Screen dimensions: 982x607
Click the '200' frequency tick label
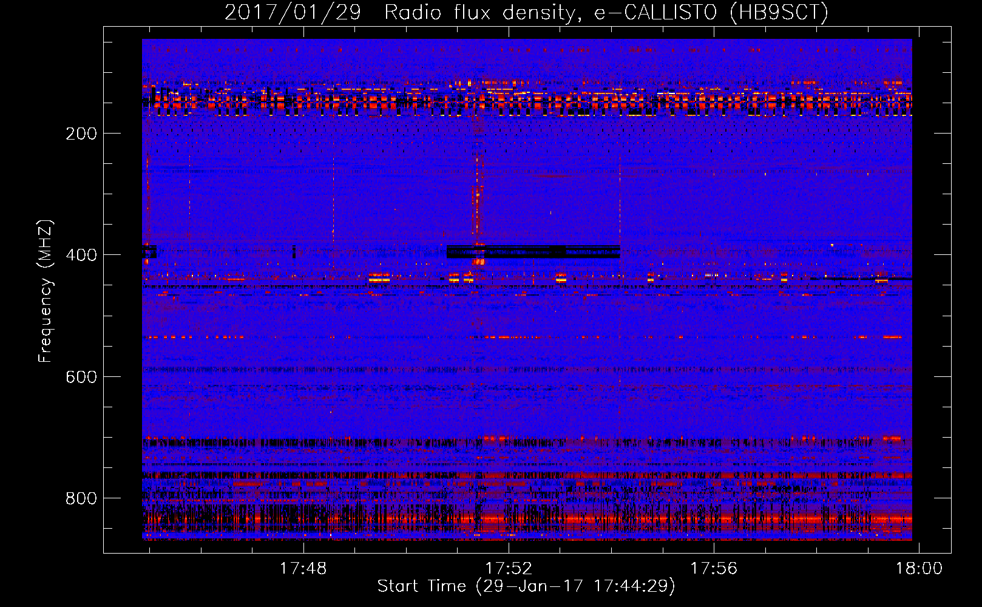point(81,134)
